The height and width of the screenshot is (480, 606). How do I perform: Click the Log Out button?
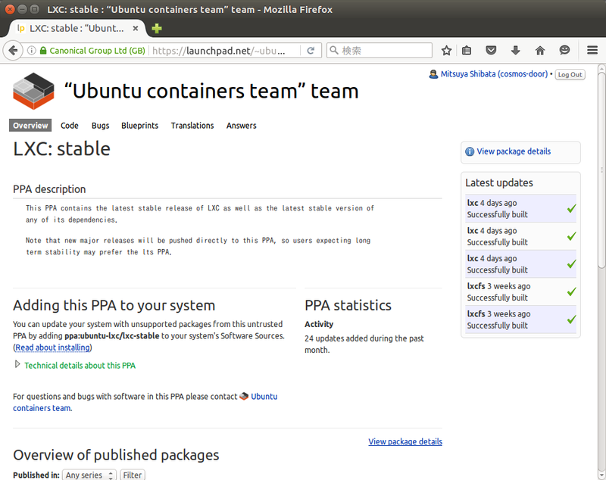point(570,74)
